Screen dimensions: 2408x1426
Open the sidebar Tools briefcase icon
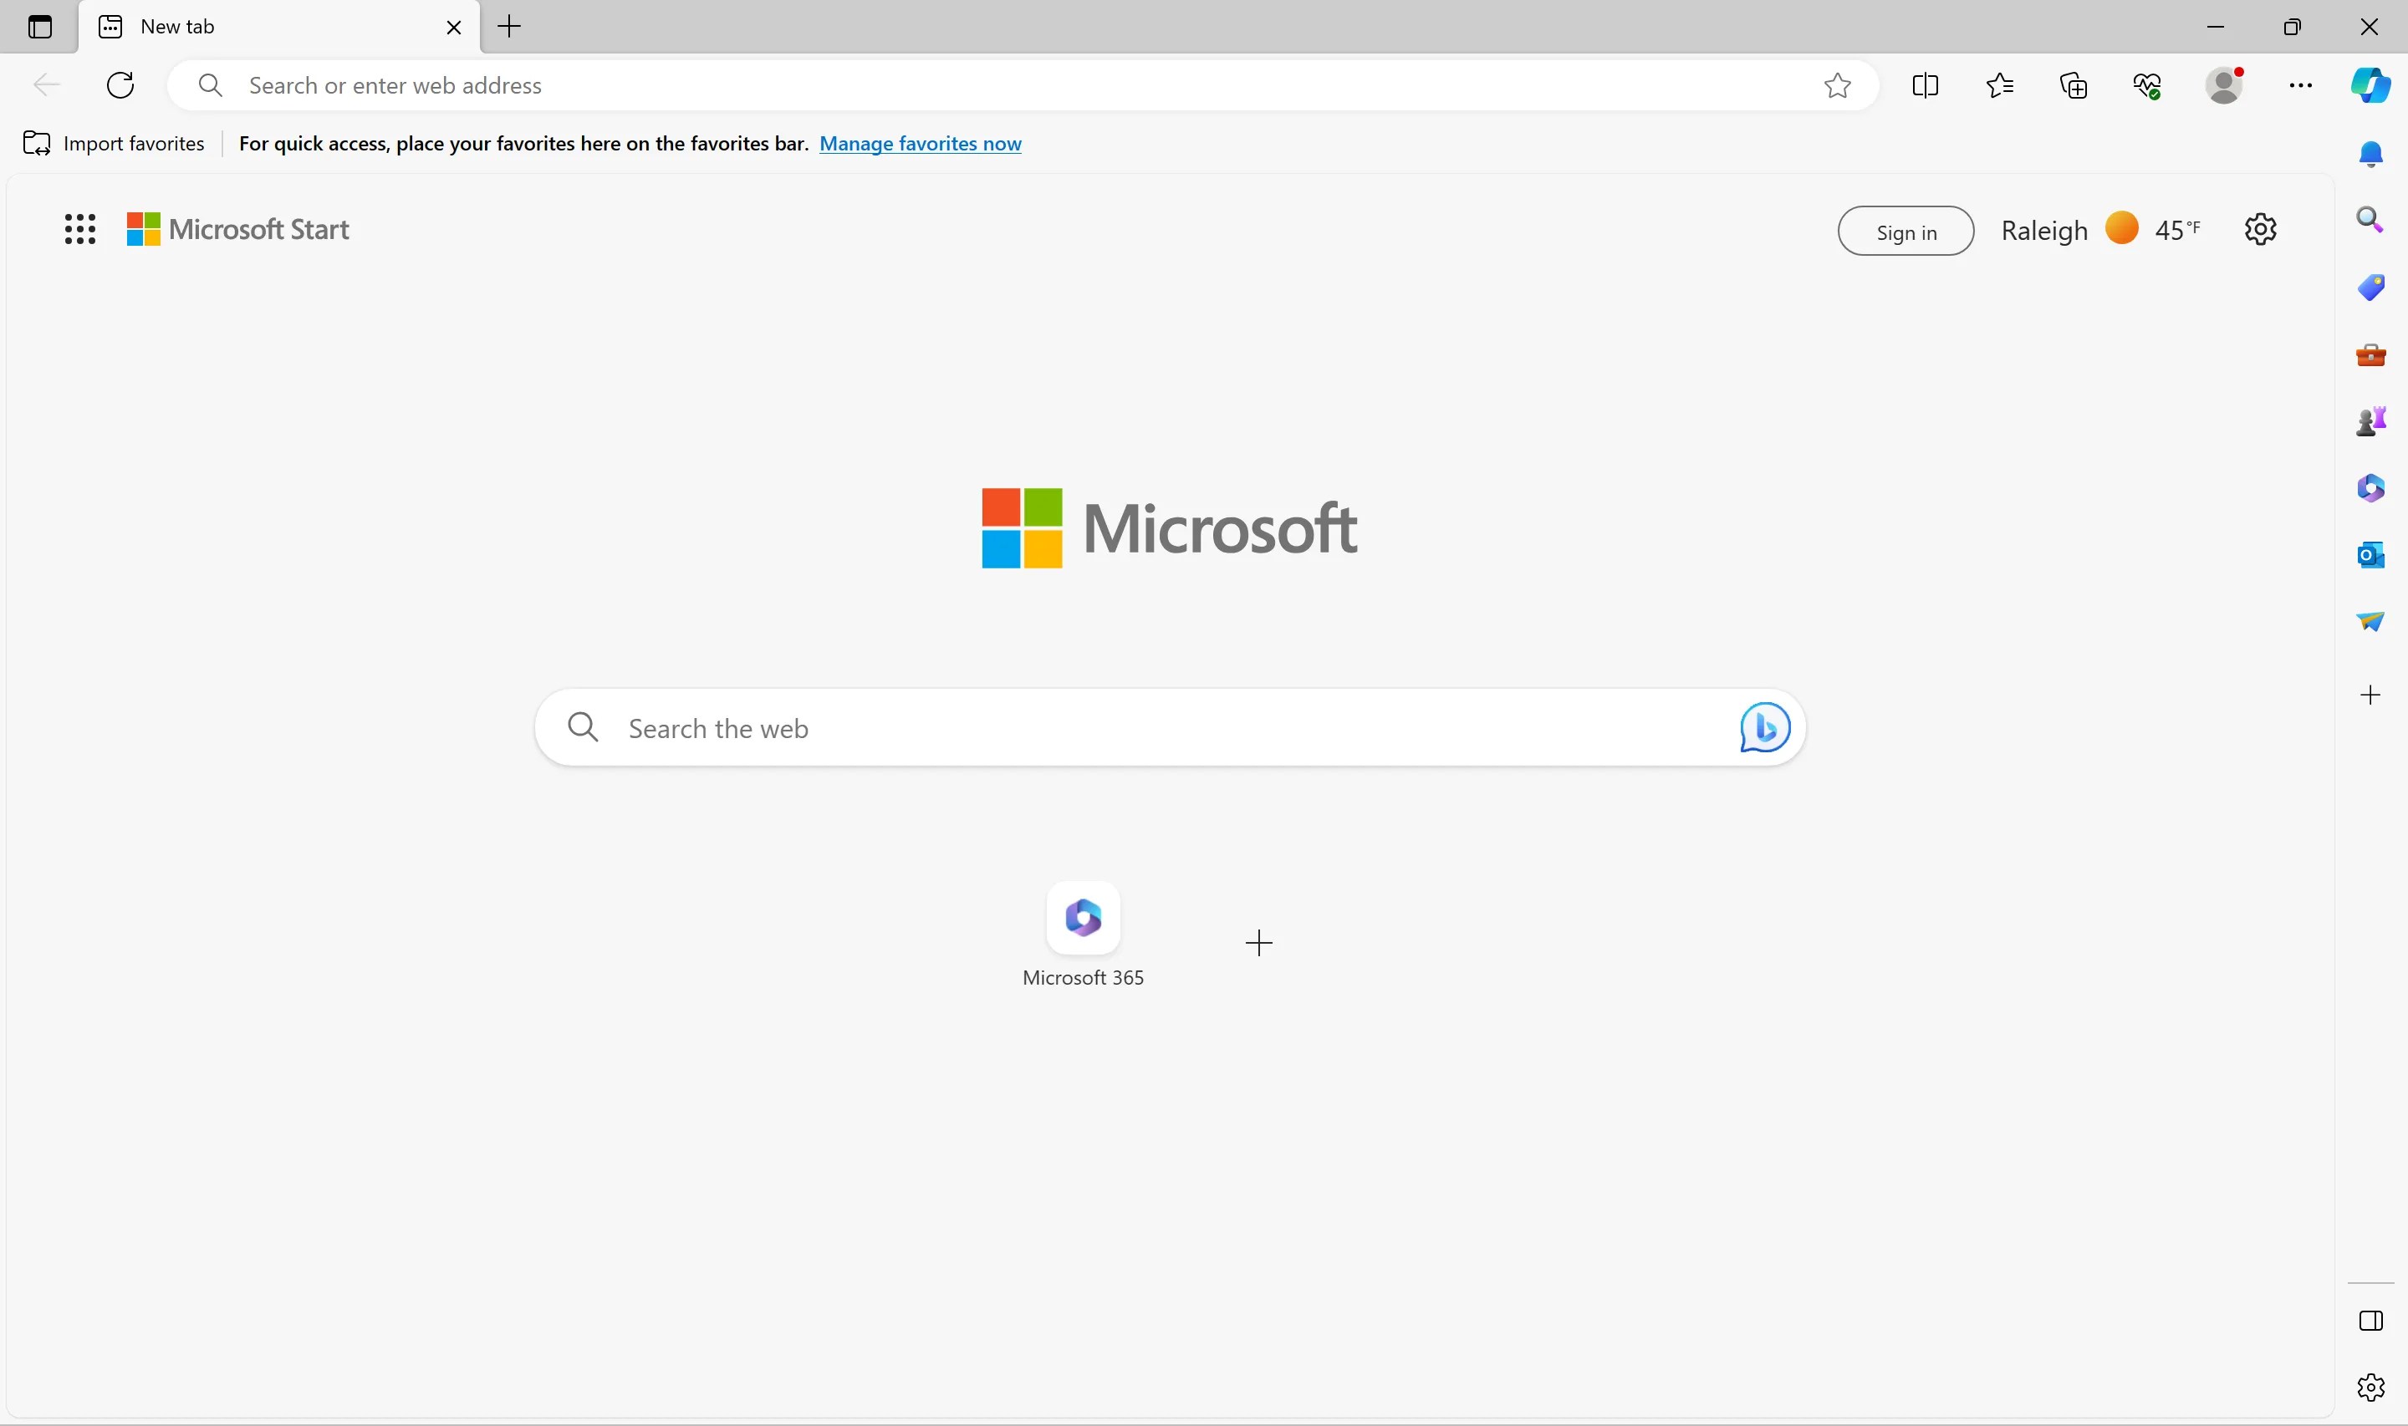coord(2370,354)
